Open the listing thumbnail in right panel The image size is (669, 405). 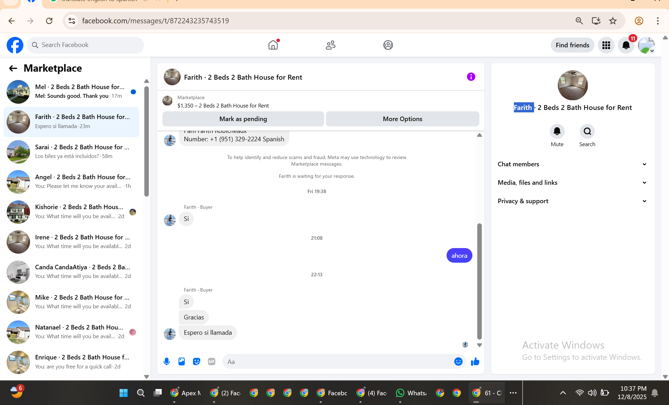coord(572,85)
